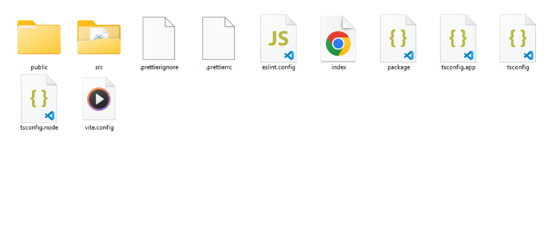Click the tsconfig JSON file icon

(518, 38)
